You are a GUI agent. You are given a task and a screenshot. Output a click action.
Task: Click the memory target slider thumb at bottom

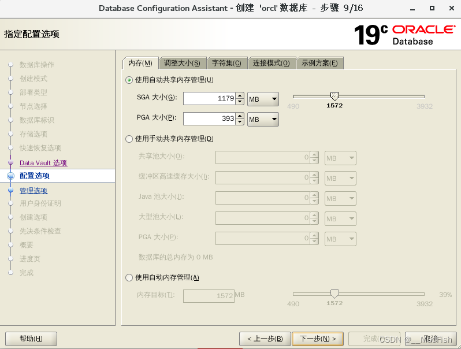pyautogui.click(x=334, y=294)
